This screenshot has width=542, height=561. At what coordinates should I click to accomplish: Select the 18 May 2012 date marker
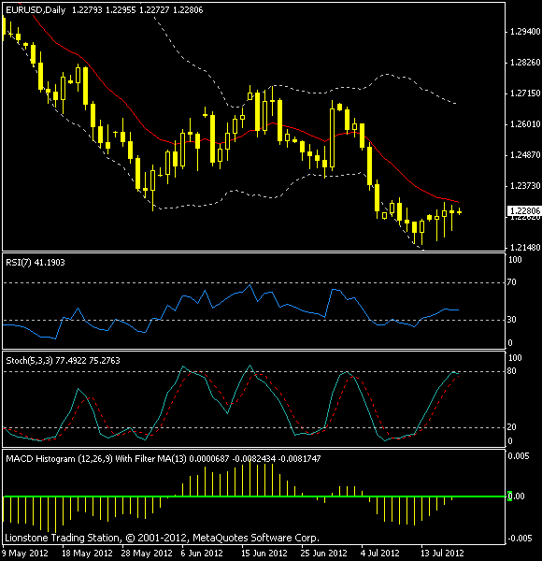[87, 554]
